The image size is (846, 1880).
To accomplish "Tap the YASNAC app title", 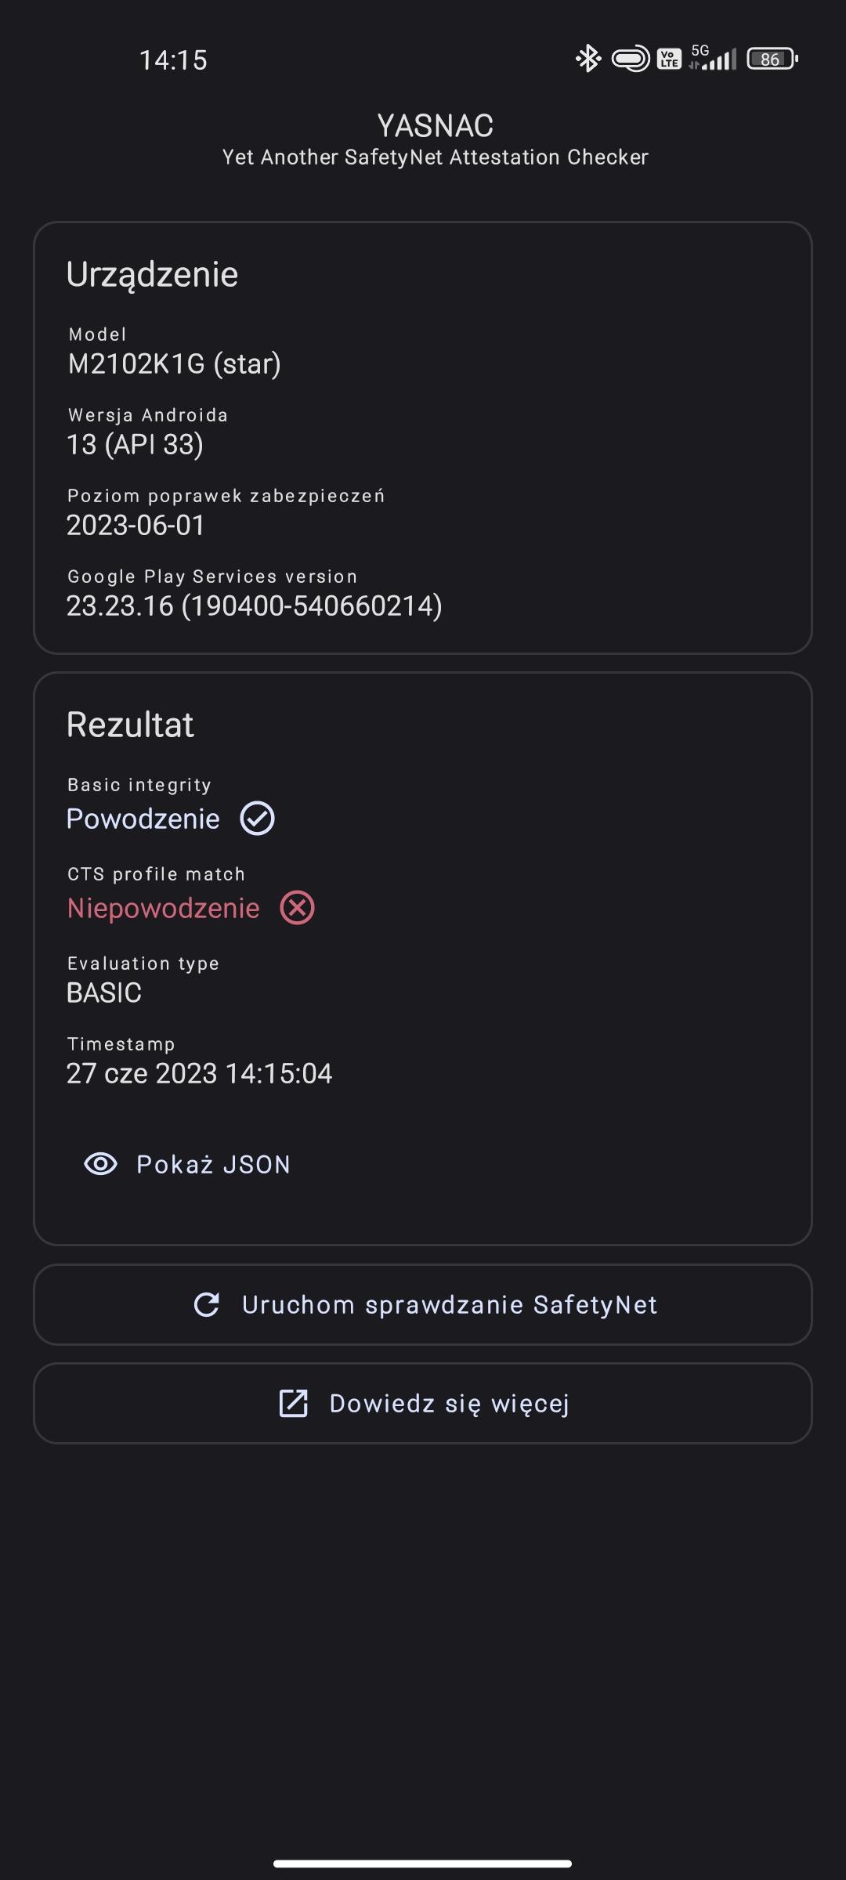I will coord(435,125).
